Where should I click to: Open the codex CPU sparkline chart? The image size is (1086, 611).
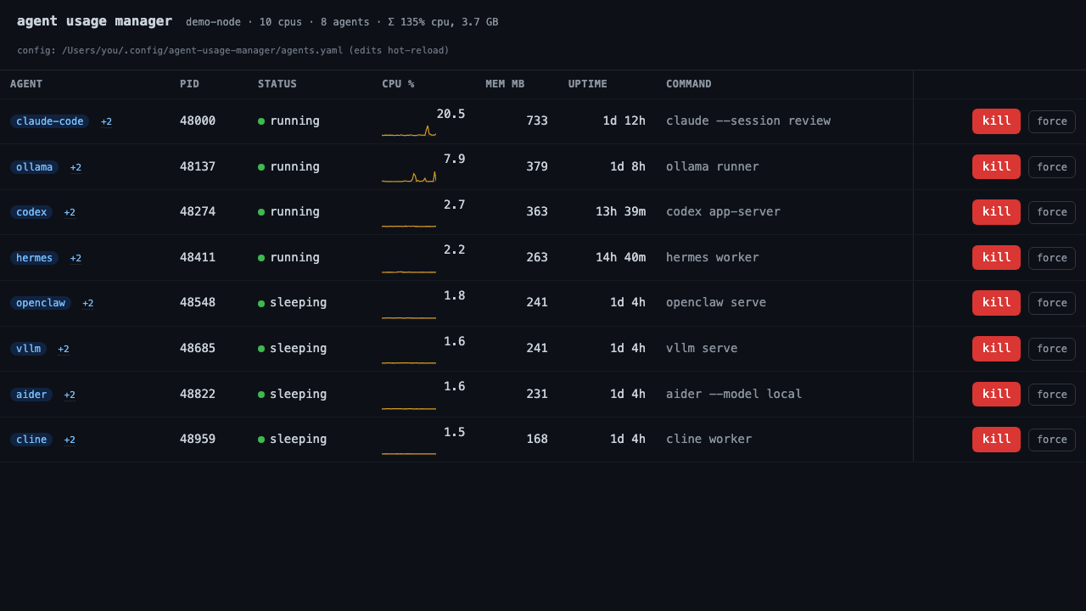pyautogui.click(x=409, y=222)
